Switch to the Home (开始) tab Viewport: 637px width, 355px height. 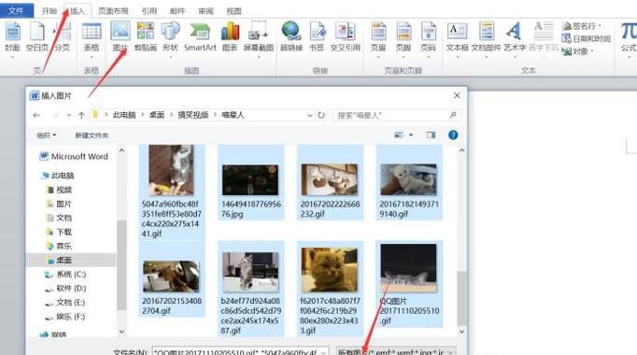[x=50, y=11]
